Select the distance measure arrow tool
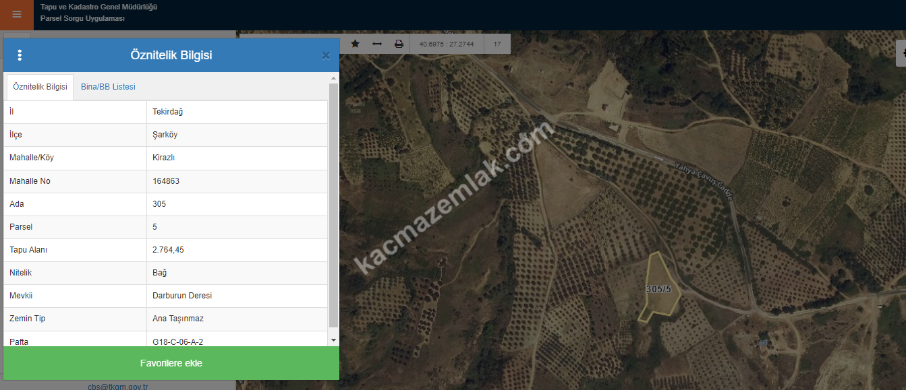Viewport: 906px width, 390px height. [x=377, y=44]
